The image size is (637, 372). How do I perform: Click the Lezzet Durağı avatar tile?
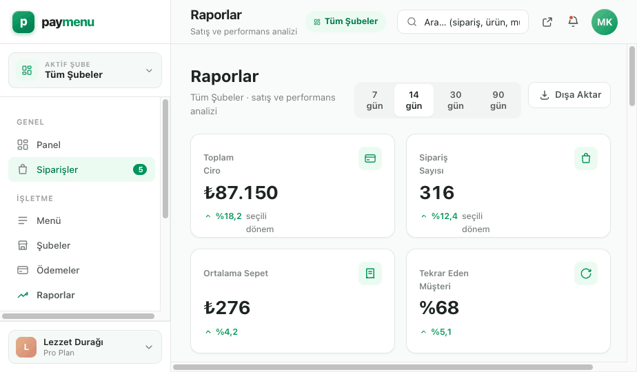tap(26, 347)
